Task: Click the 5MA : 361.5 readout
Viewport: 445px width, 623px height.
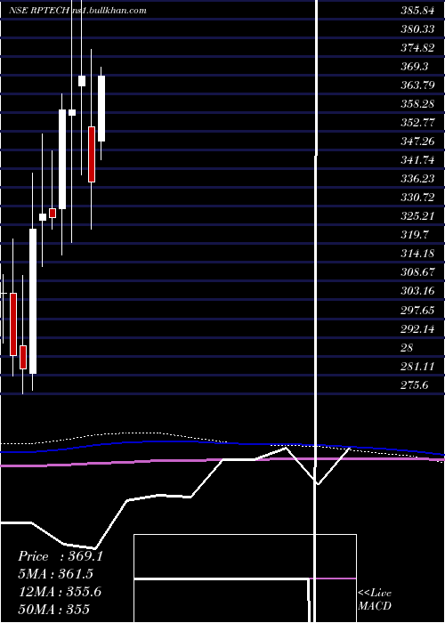Action: click(57, 574)
